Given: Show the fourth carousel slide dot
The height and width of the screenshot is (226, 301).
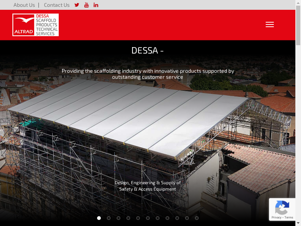Looking at the screenshot, I should point(128,218).
